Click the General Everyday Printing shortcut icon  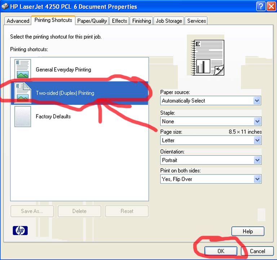[x=23, y=69]
